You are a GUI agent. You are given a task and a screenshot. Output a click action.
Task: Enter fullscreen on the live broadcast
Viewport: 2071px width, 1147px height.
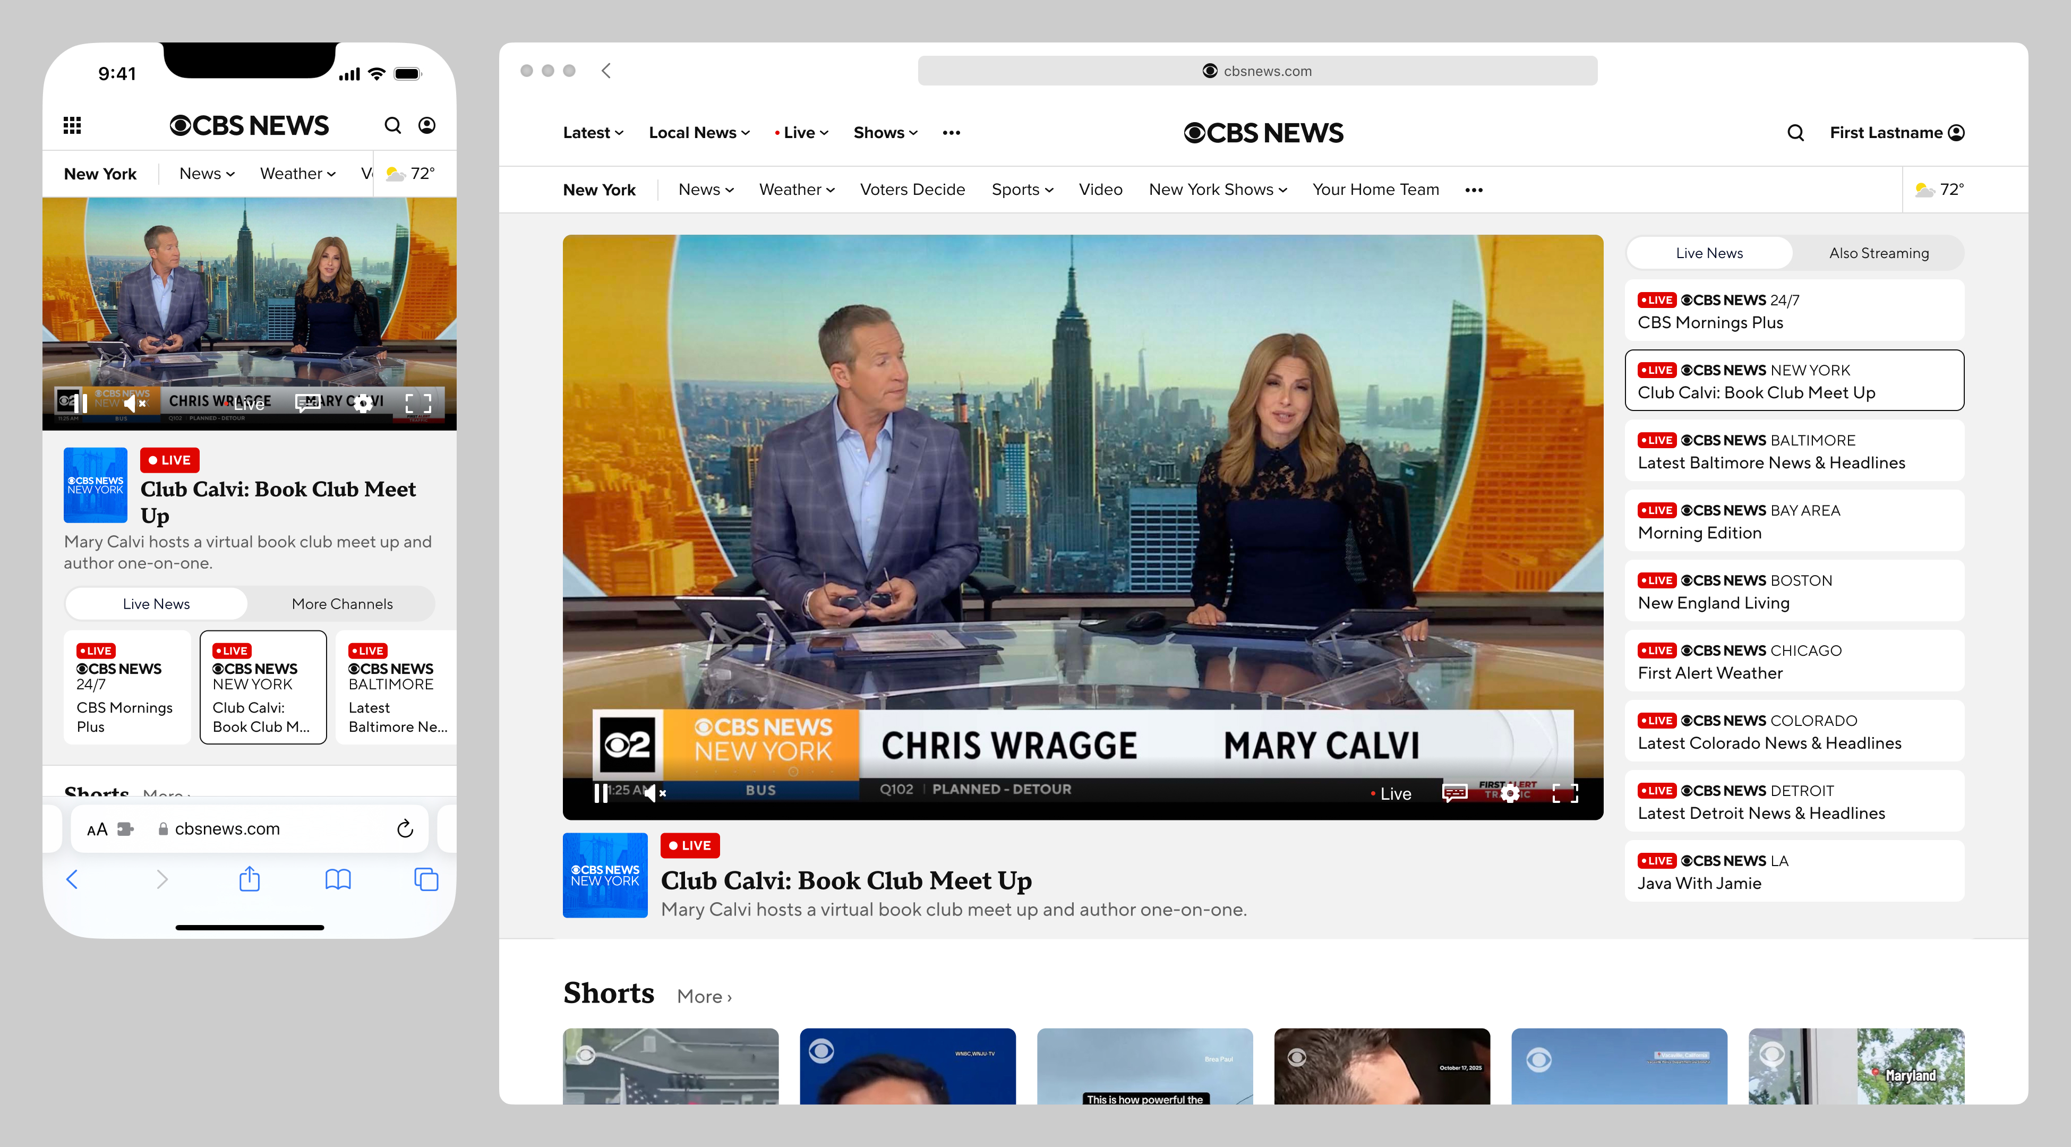coord(1565,793)
